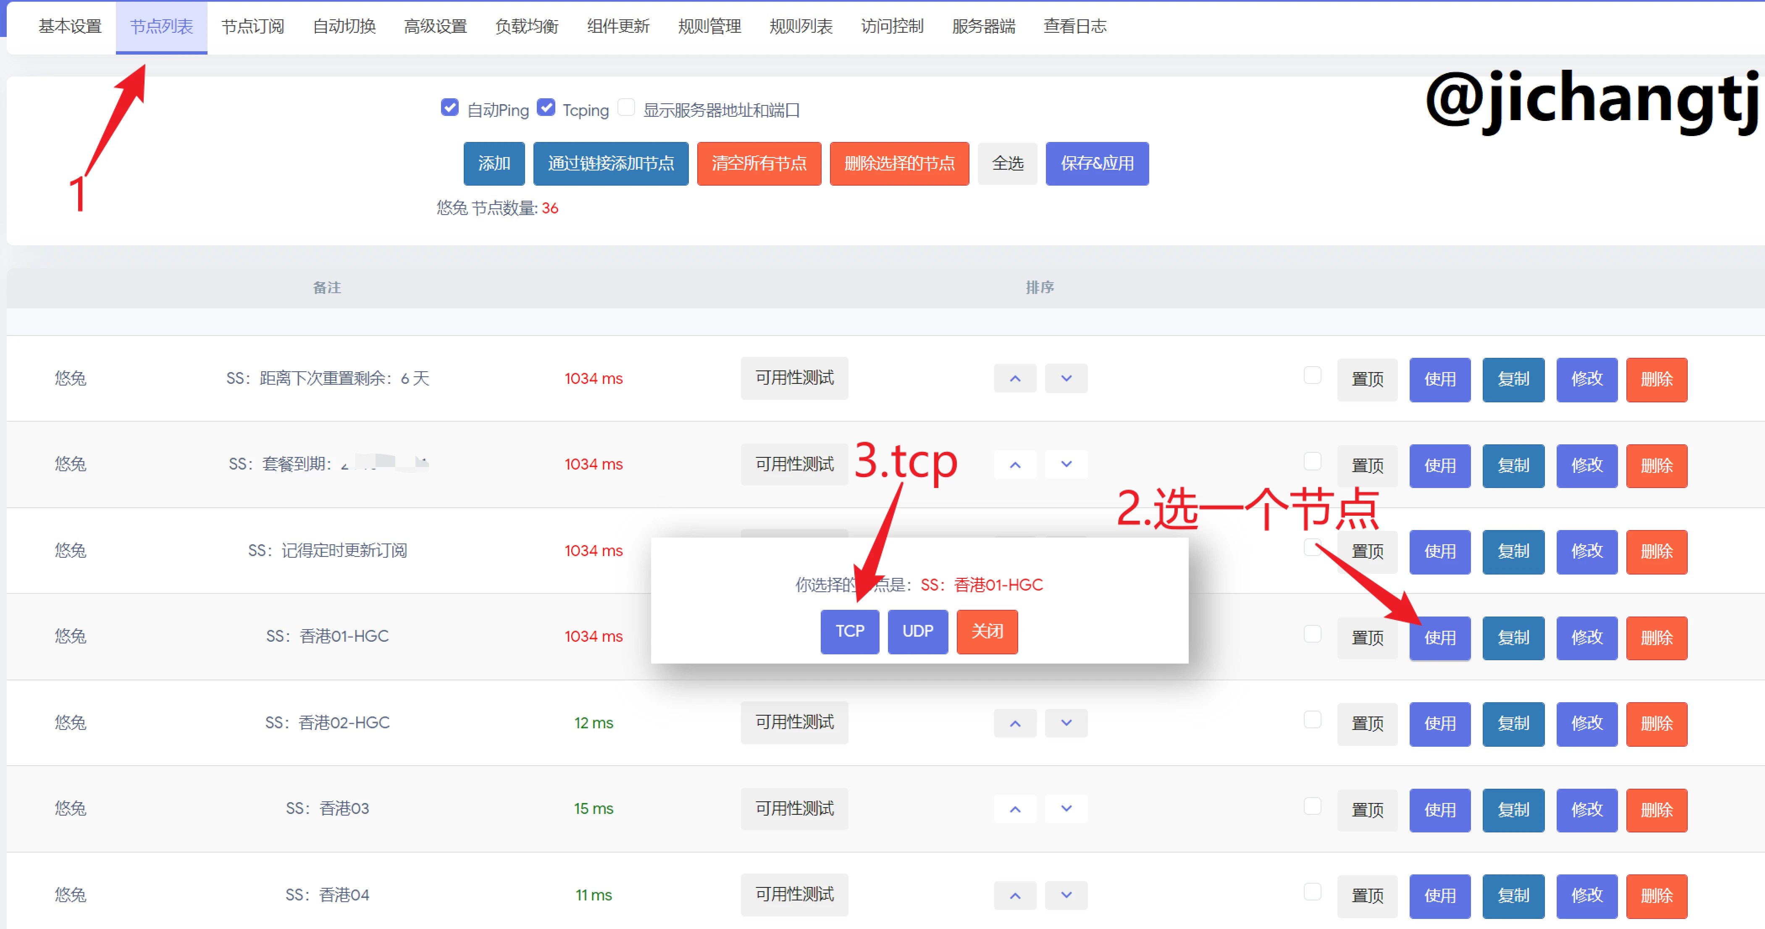This screenshot has width=1765, height=929.
Task: Tick the checkbox for 套餐到期 row
Action: pos(1312,462)
